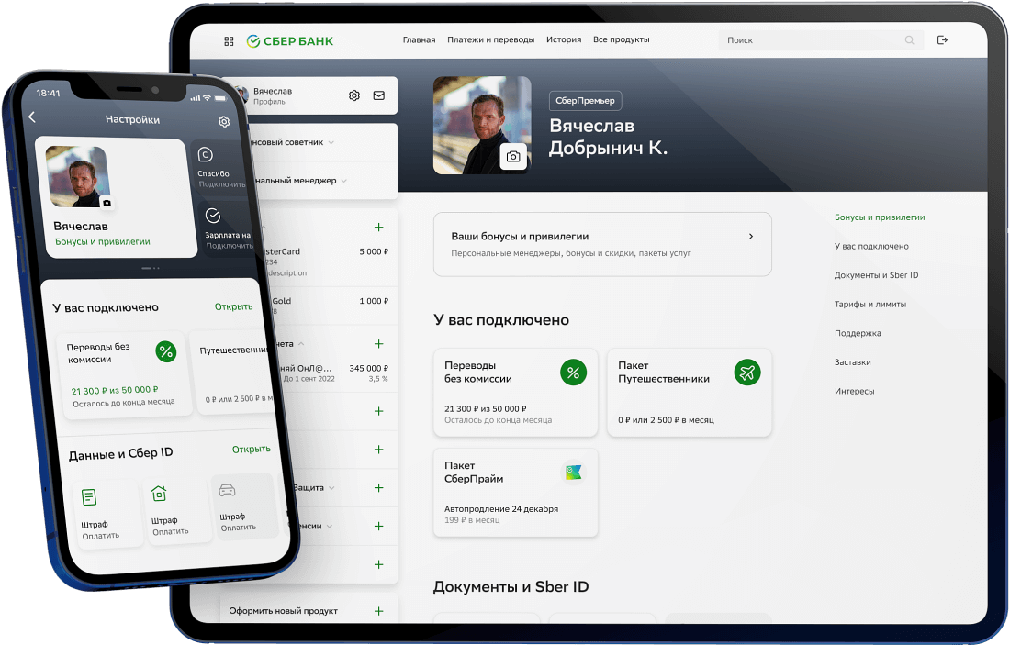This screenshot has height=645, width=1010.
Task: Click plus icon in the Пенсии row
Action: point(378,526)
